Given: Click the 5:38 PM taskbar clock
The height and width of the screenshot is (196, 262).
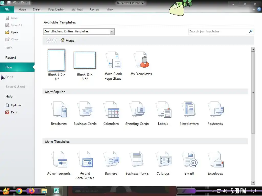Looking at the screenshot, I should (x=238, y=191).
